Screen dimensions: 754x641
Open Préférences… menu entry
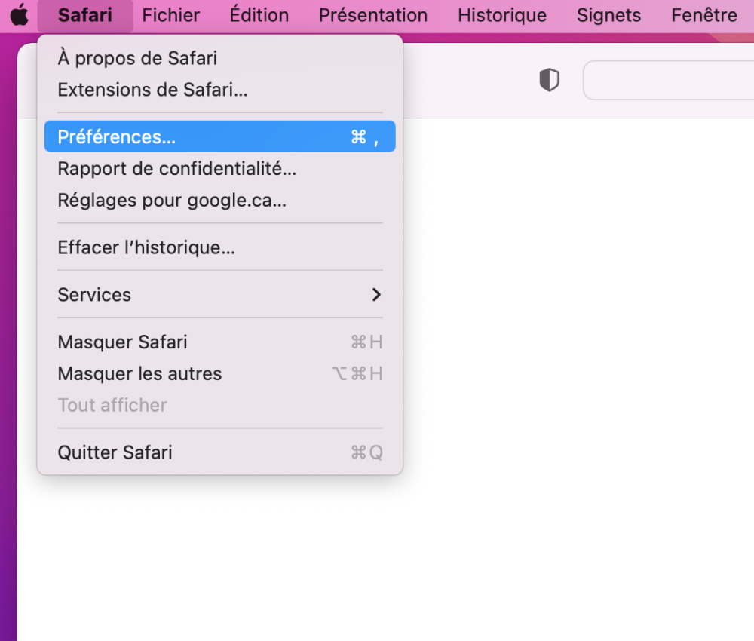point(219,136)
